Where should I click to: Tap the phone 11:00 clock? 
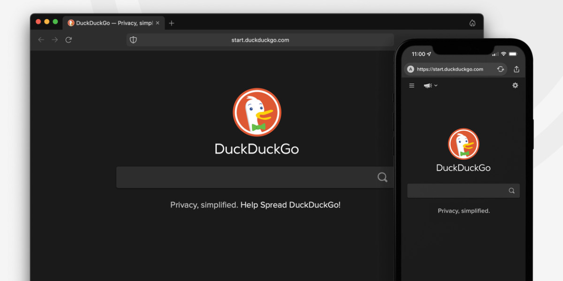coord(418,54)
